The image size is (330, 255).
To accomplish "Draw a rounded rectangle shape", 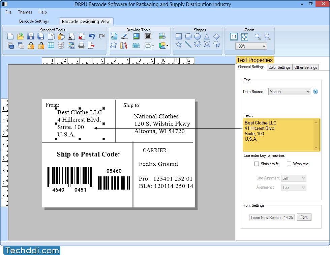I will point(188,36).
